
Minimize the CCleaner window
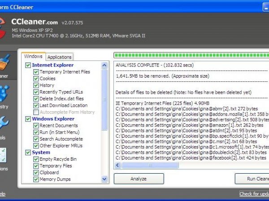(266, 7)
